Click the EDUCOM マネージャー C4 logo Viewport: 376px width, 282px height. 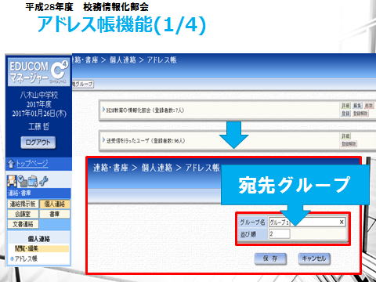coord(38,71)
